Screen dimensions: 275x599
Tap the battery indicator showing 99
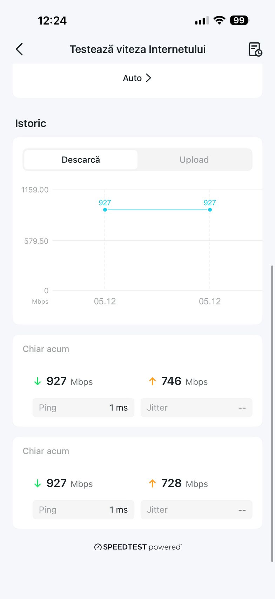(239, 20)
